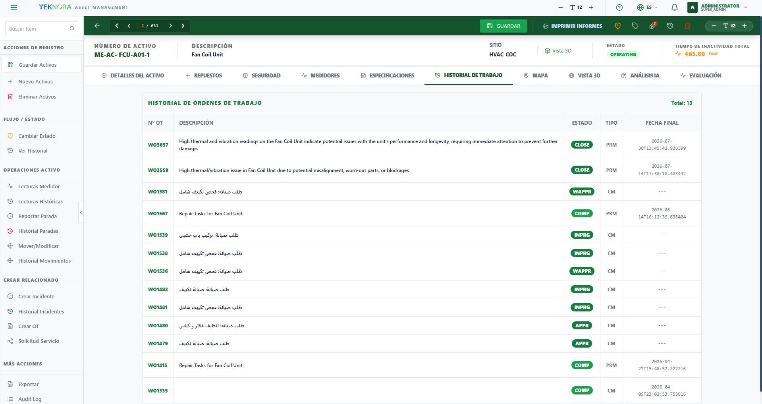Switch to VISTA 3D tab

point(585,75)
